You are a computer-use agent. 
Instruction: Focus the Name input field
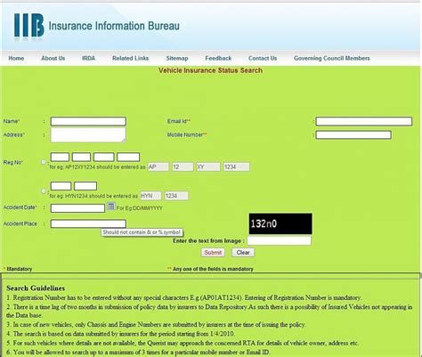tap(88, 121)
